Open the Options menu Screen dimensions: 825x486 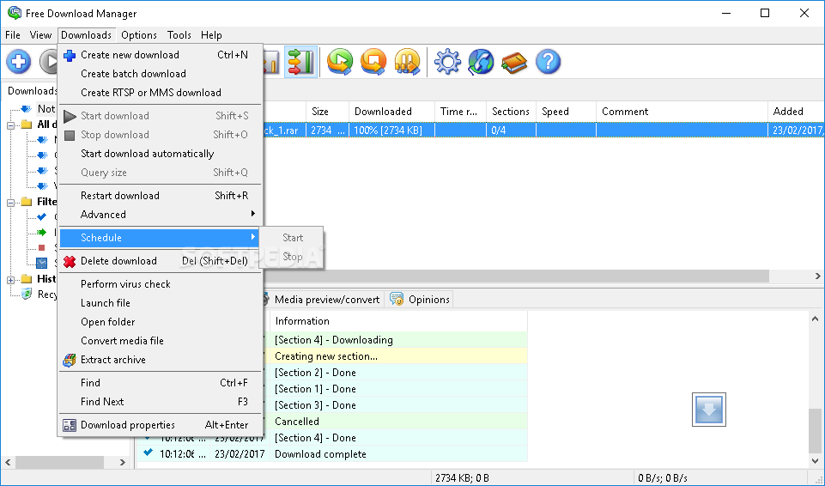[139, 35]
